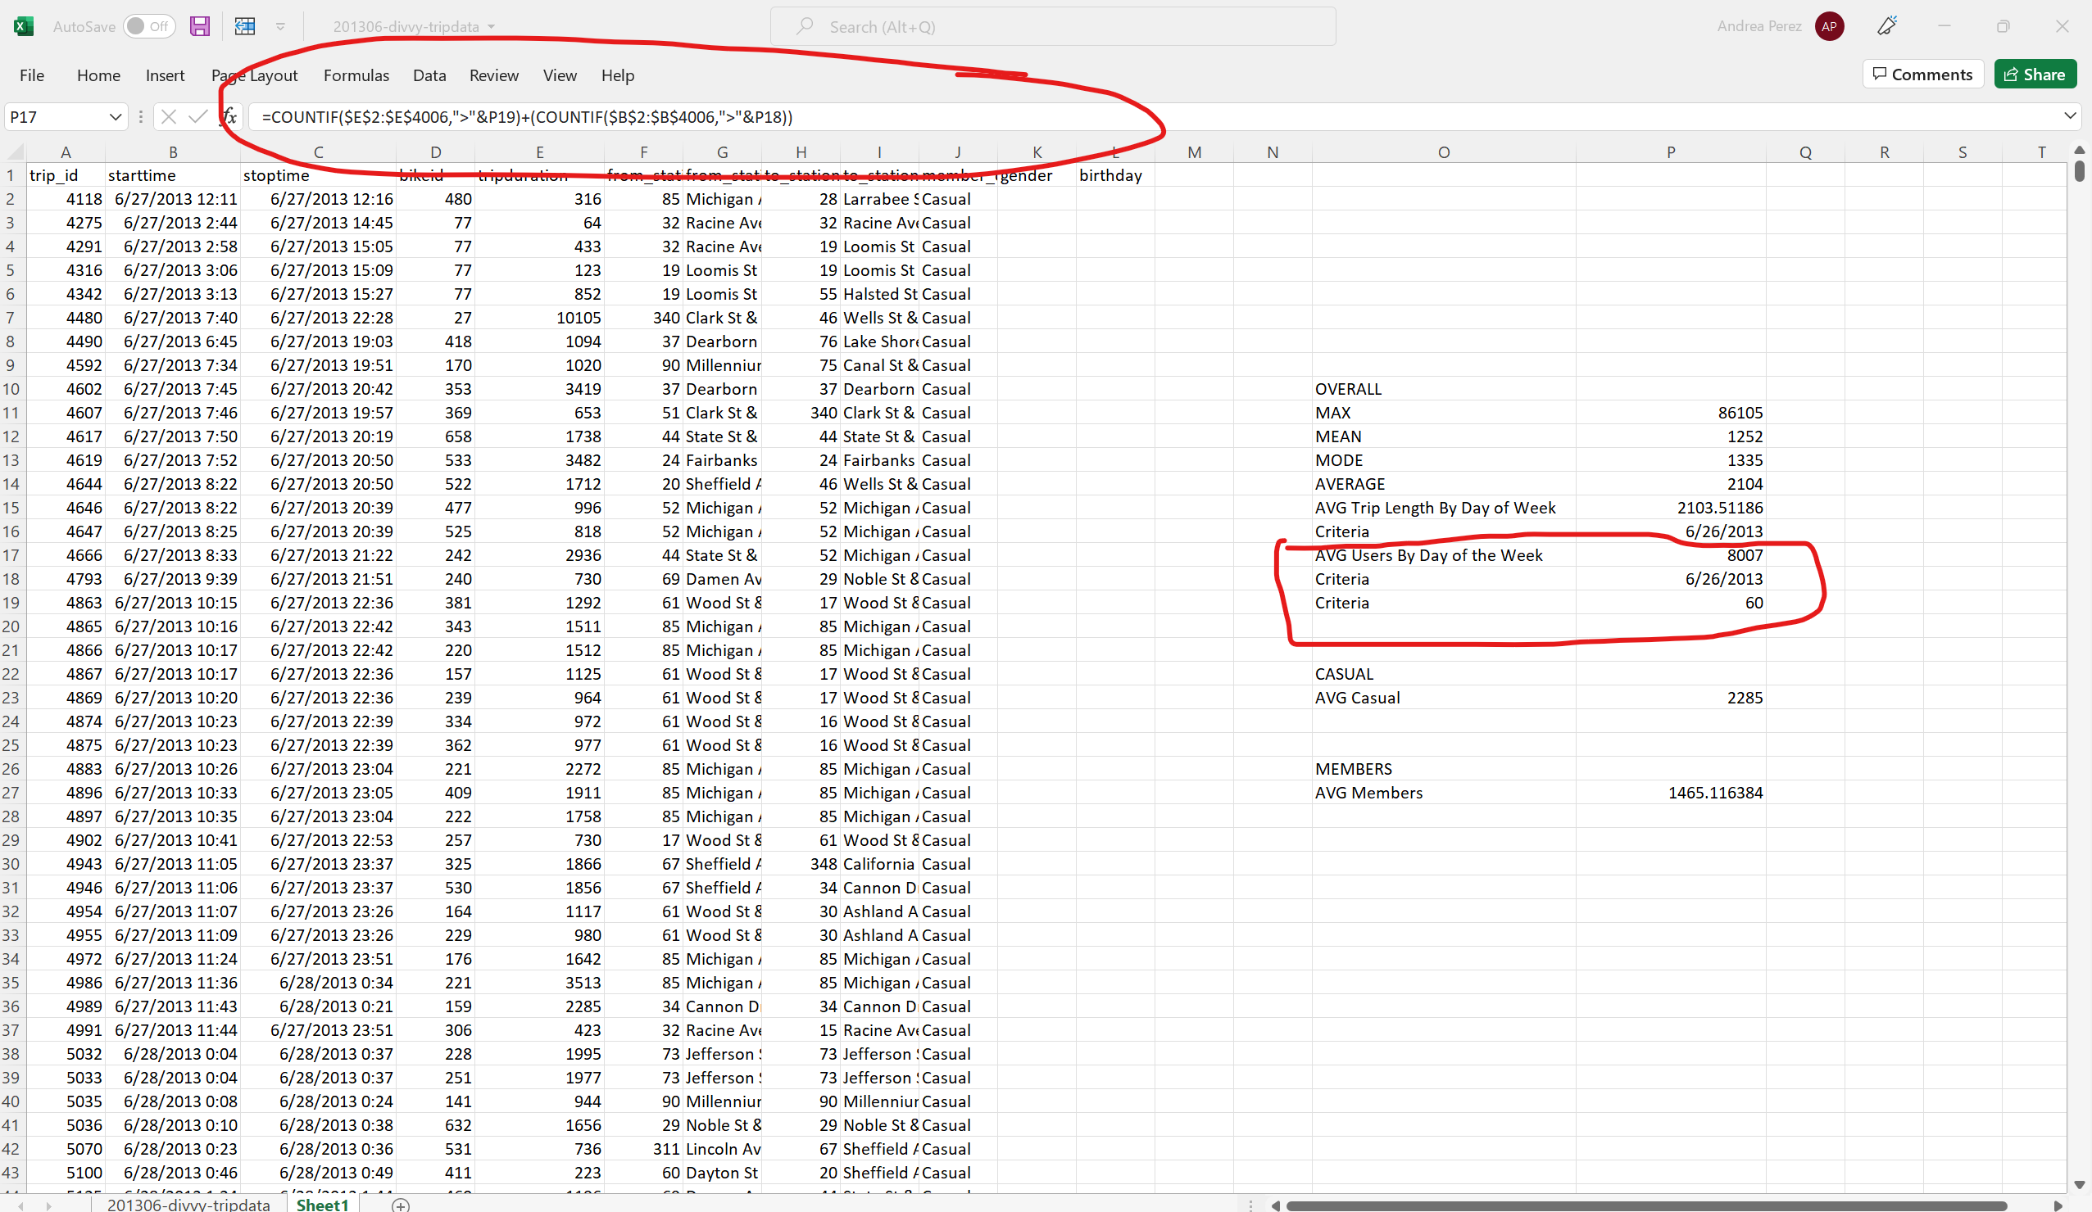Expand the formula bar chevron
Image resolution: width=2092 pixels, height=1212 pixels.
coord(2070,116)
